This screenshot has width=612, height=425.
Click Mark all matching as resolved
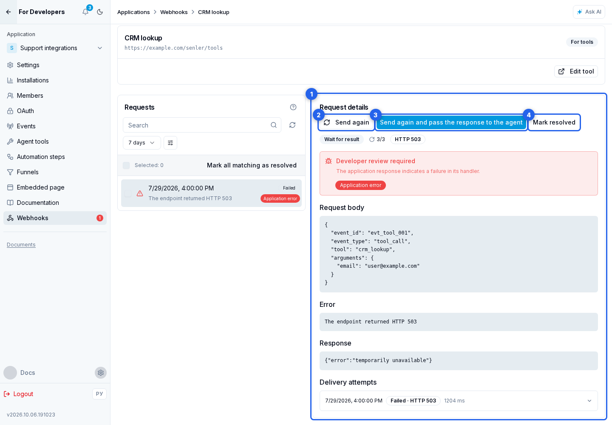(252, 165)
